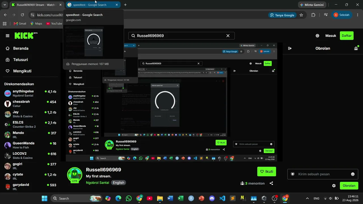
Task: Open Visual Studio Code from the taskbar
Action: 222,198
